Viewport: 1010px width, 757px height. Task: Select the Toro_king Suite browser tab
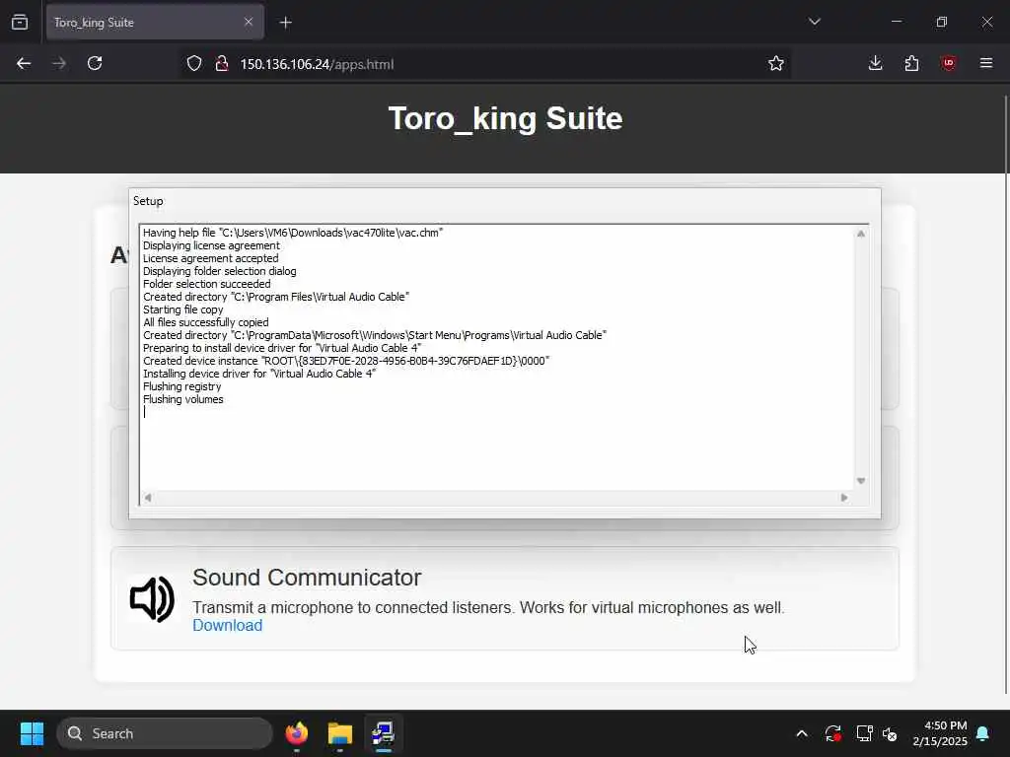click(155, 22)
